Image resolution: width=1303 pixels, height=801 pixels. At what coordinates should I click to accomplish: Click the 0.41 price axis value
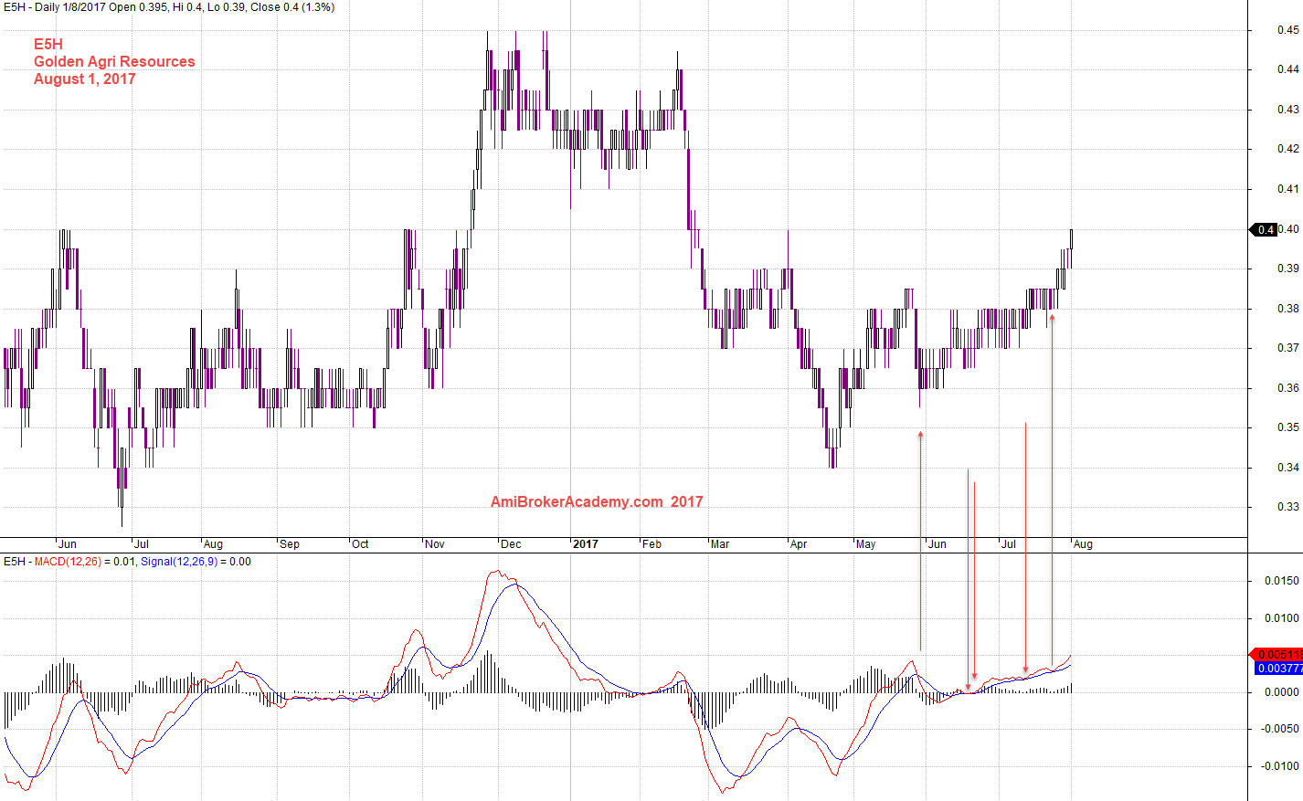(1287, 189)
